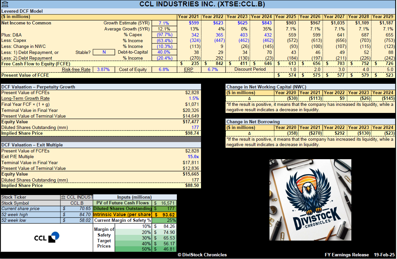Screen dimensions: 397x259
Task: Select Equity Value $15,665 in Exit Multiple
Action: tap(191, 174)
